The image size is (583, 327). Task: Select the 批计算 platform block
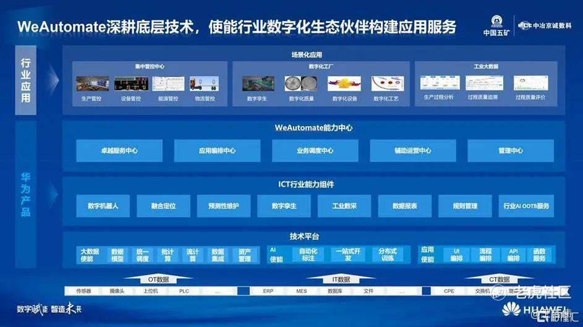pos(168,255)
